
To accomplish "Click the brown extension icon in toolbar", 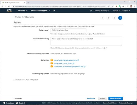I will coord(116,6).
